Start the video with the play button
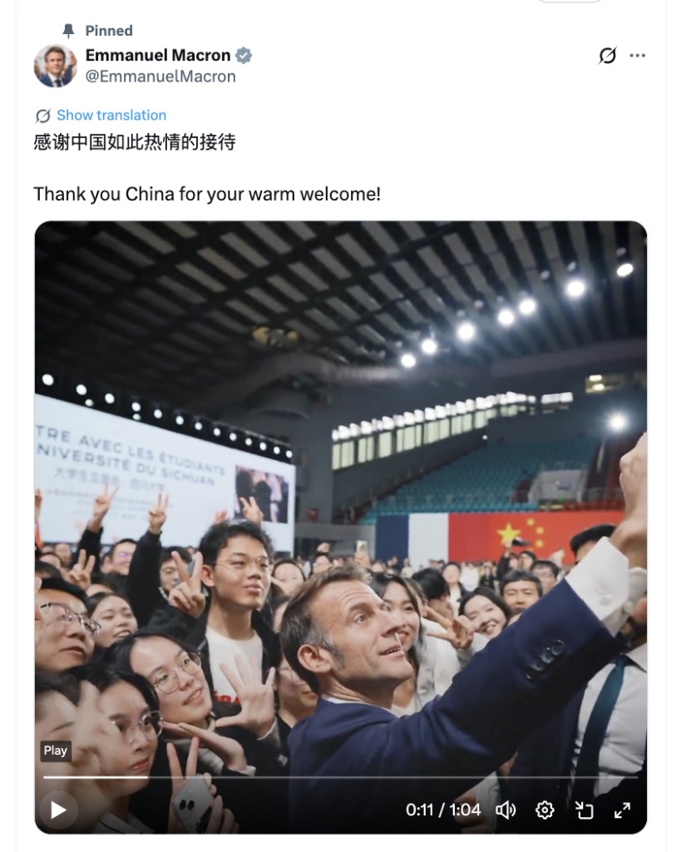This screenshot has height=852, width=681. [58, 810]
